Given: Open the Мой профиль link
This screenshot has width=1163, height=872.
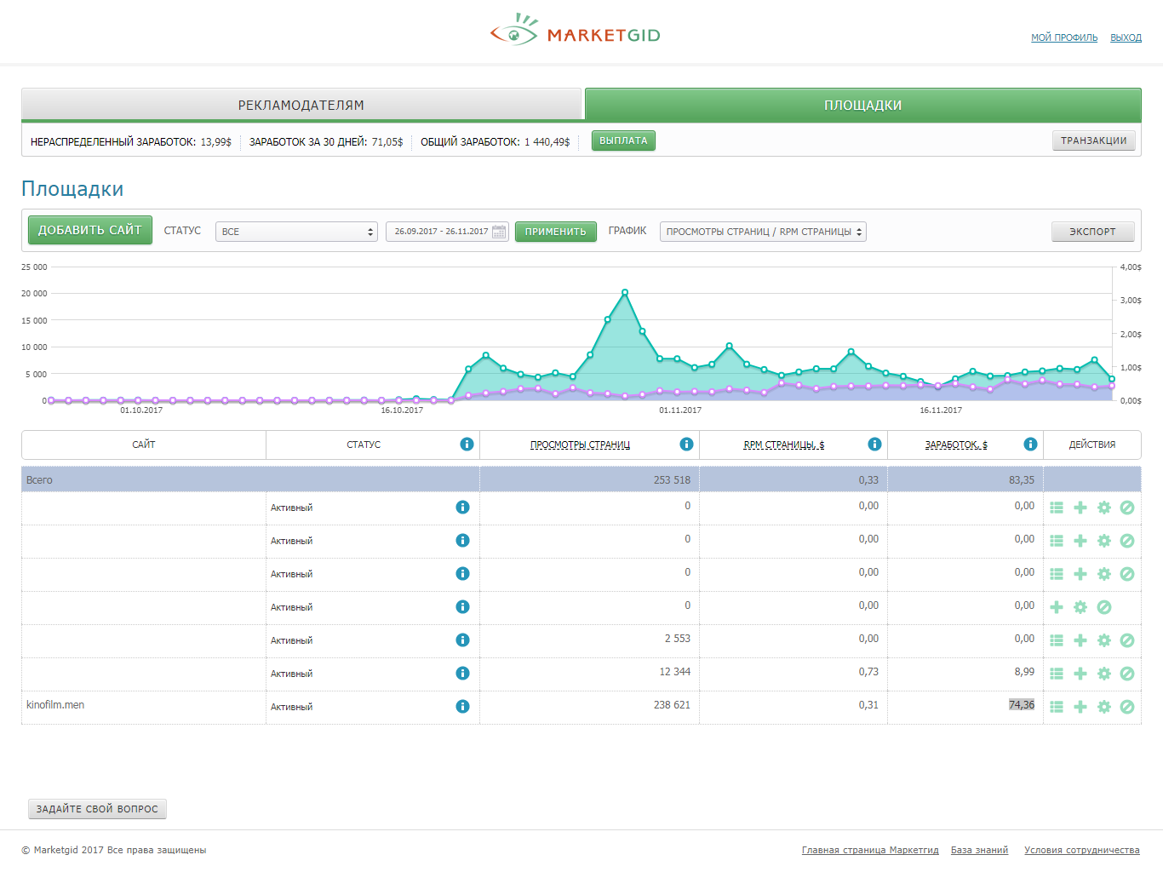Looking at the screenshot, I should click(x=1064, y=37).
